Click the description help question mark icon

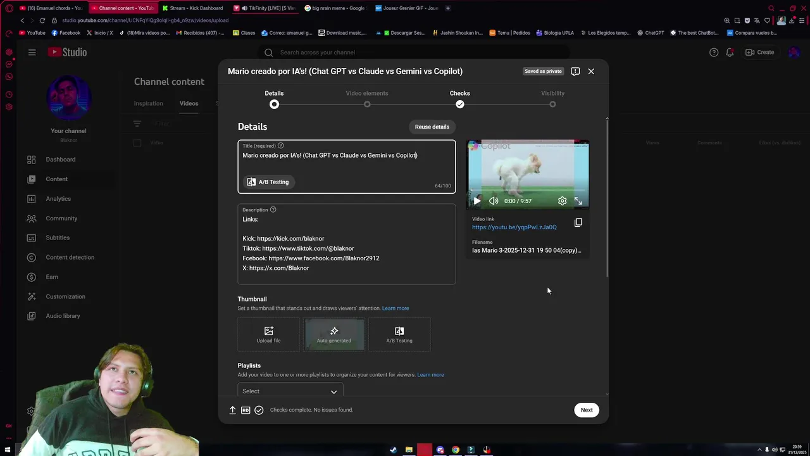coord(273,210)
